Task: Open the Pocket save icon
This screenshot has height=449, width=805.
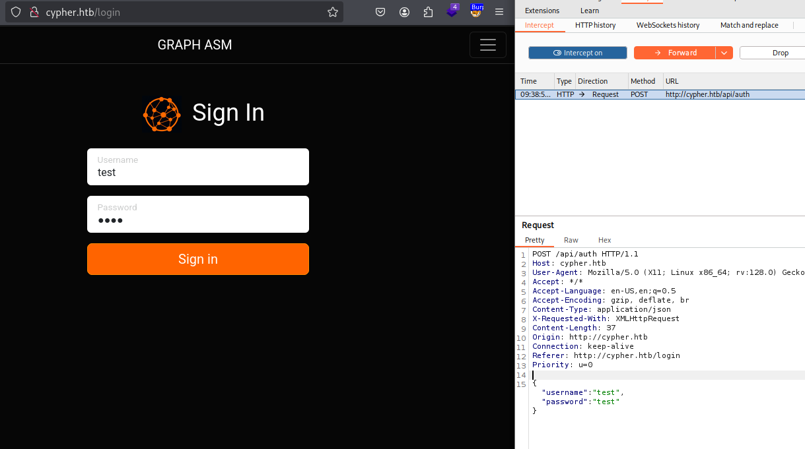Action: pyautogui.click(x=380, y=12)
